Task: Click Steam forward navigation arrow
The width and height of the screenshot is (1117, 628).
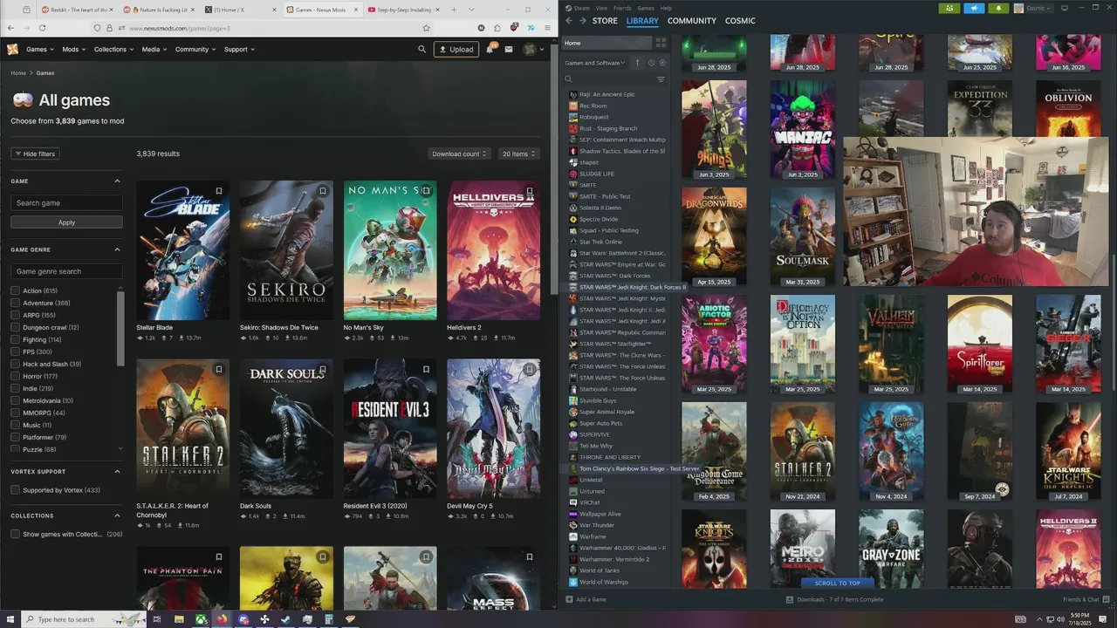Action: click(583, 21)
